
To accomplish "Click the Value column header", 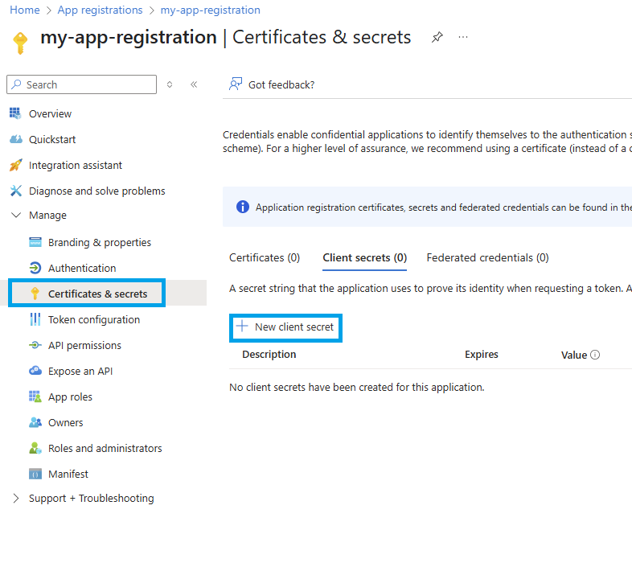I will 573,355.
